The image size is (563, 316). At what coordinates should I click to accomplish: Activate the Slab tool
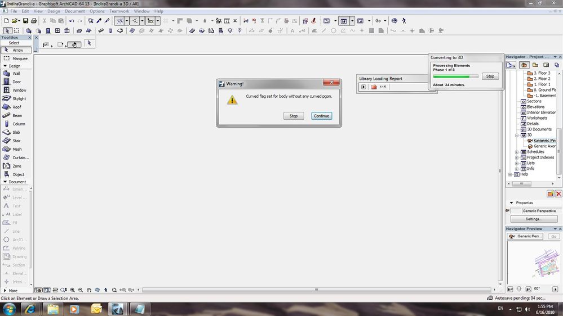click(x=16, y=132)
